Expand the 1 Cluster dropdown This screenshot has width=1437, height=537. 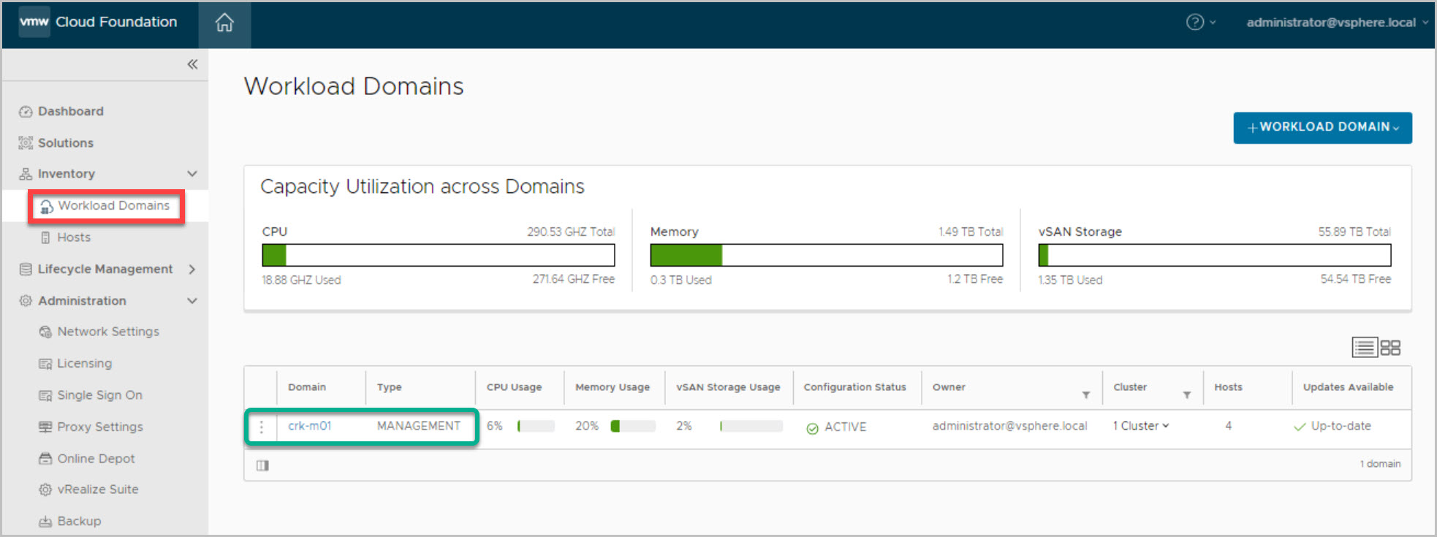[1141, 426]
